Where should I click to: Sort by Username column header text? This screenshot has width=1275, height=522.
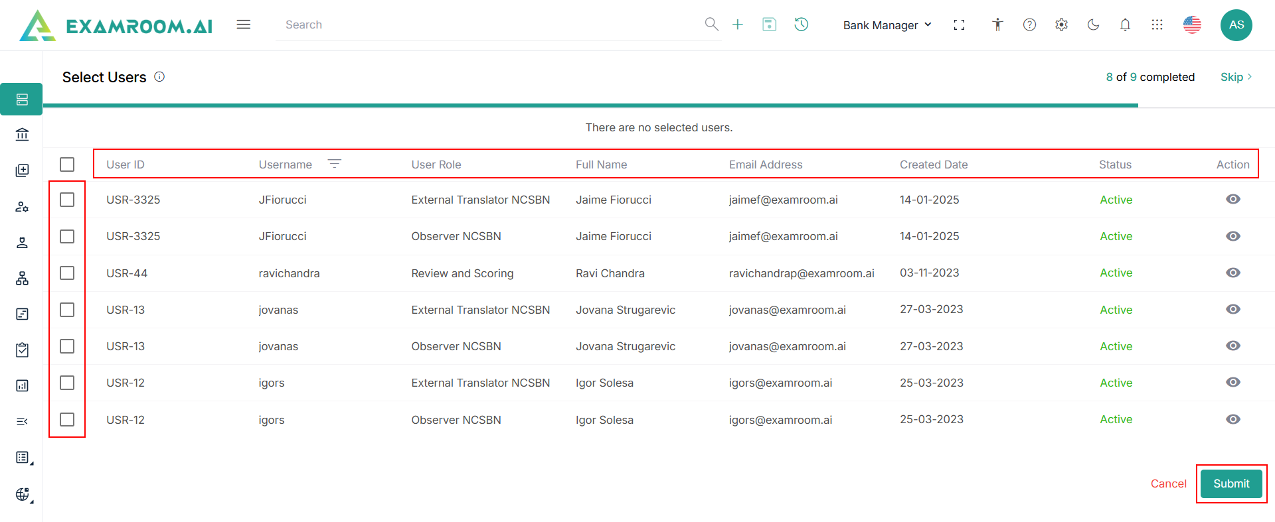pyautogui.click(x=286, y=164)
